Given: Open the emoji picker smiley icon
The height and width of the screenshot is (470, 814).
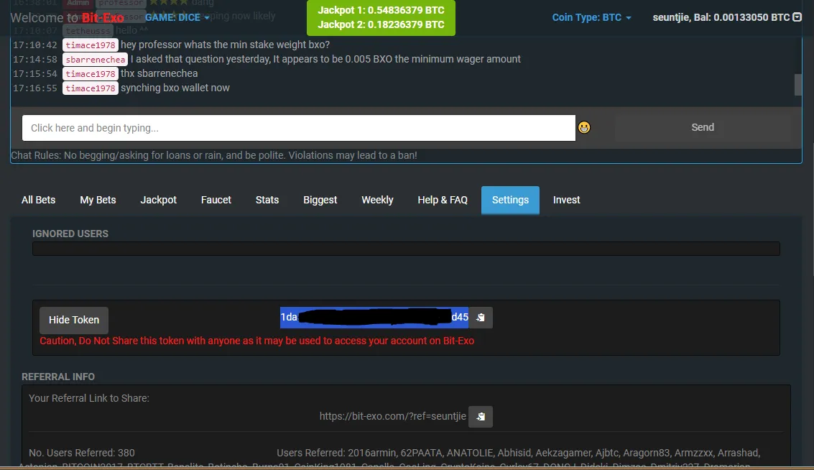Looking at the screenshot, I should 584,127.
